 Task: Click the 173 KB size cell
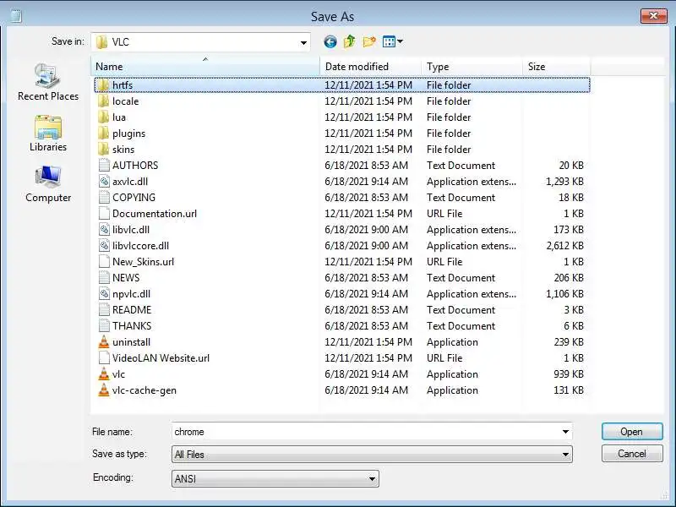[x=569, y=230]
